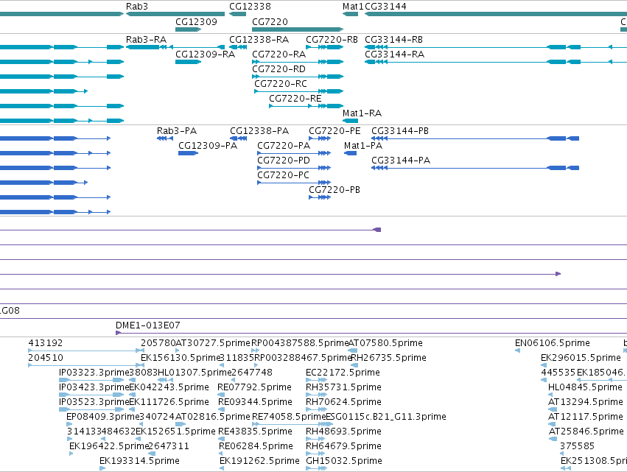Click the CG7220-RC transcript label
This screenshot has width=627, height=472.
(281, 84)
